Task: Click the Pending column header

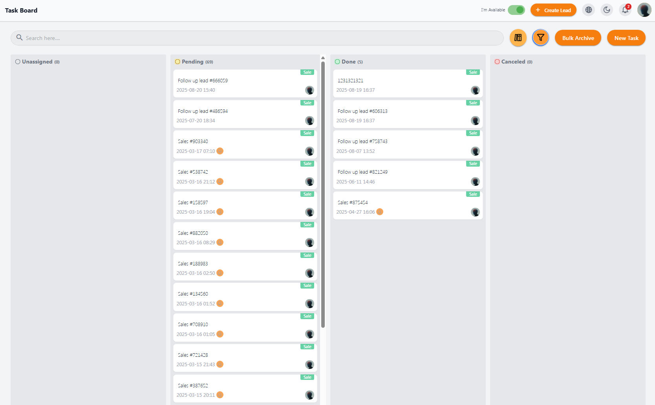Action: tap(194, 62)
